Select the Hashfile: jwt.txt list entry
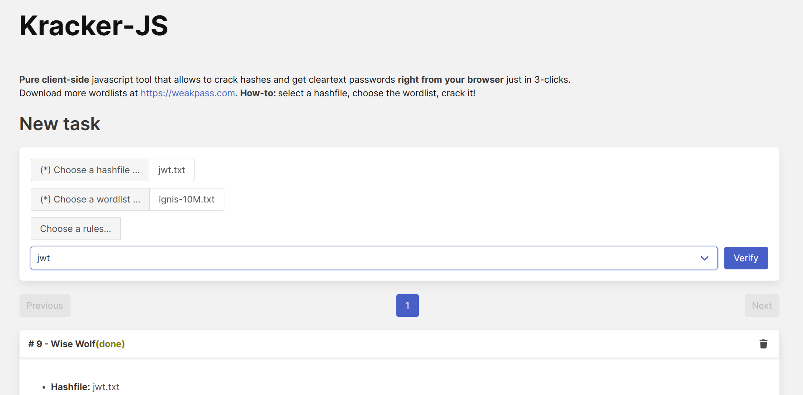This screenshot has height=395, width=803. tap(85, 387)
